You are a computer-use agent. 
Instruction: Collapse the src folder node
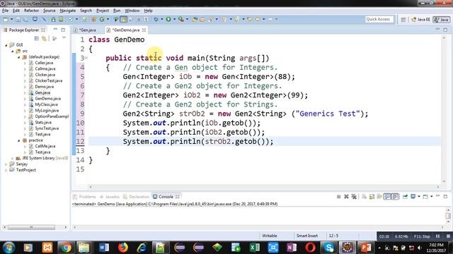[13, 51]
